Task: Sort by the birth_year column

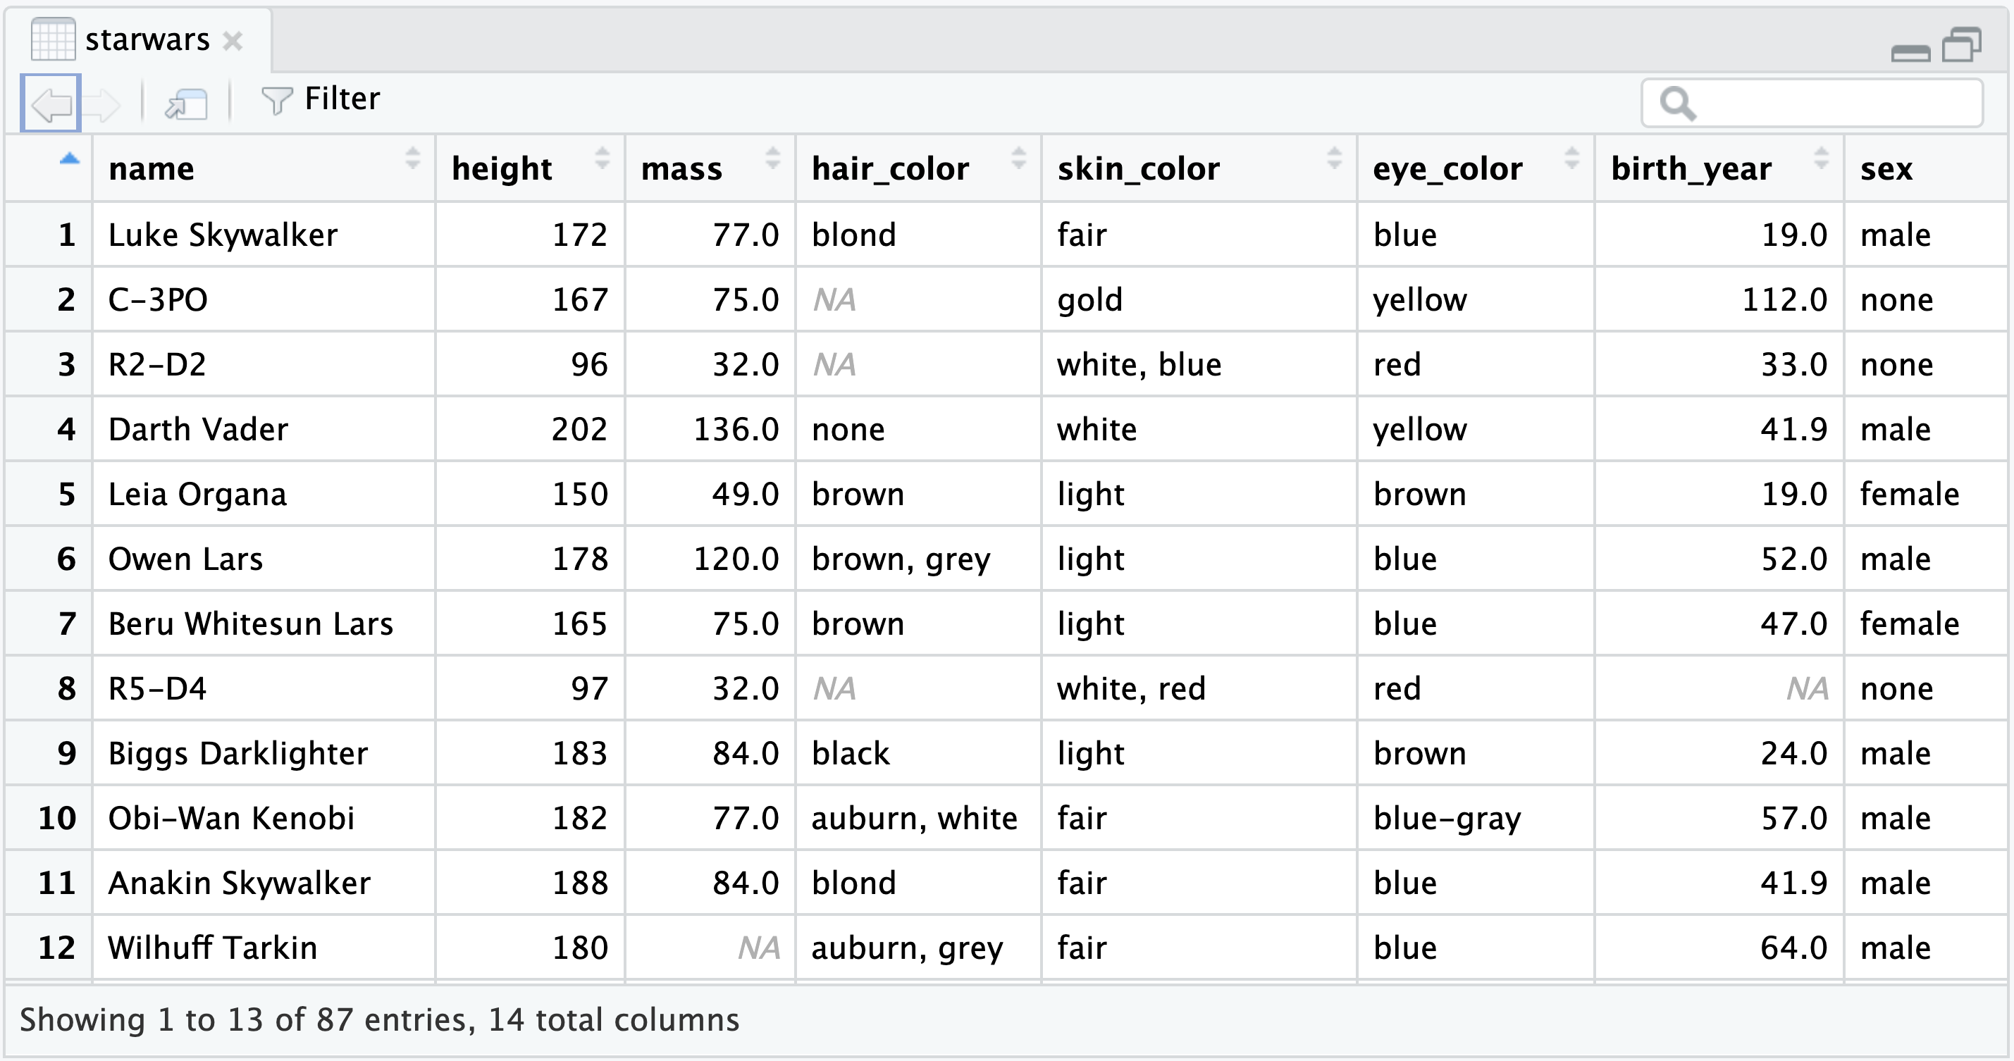Action: point(1719,168)
